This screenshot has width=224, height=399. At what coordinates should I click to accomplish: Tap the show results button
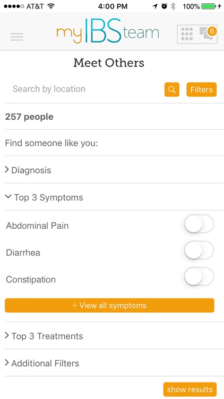click(189, 389)
